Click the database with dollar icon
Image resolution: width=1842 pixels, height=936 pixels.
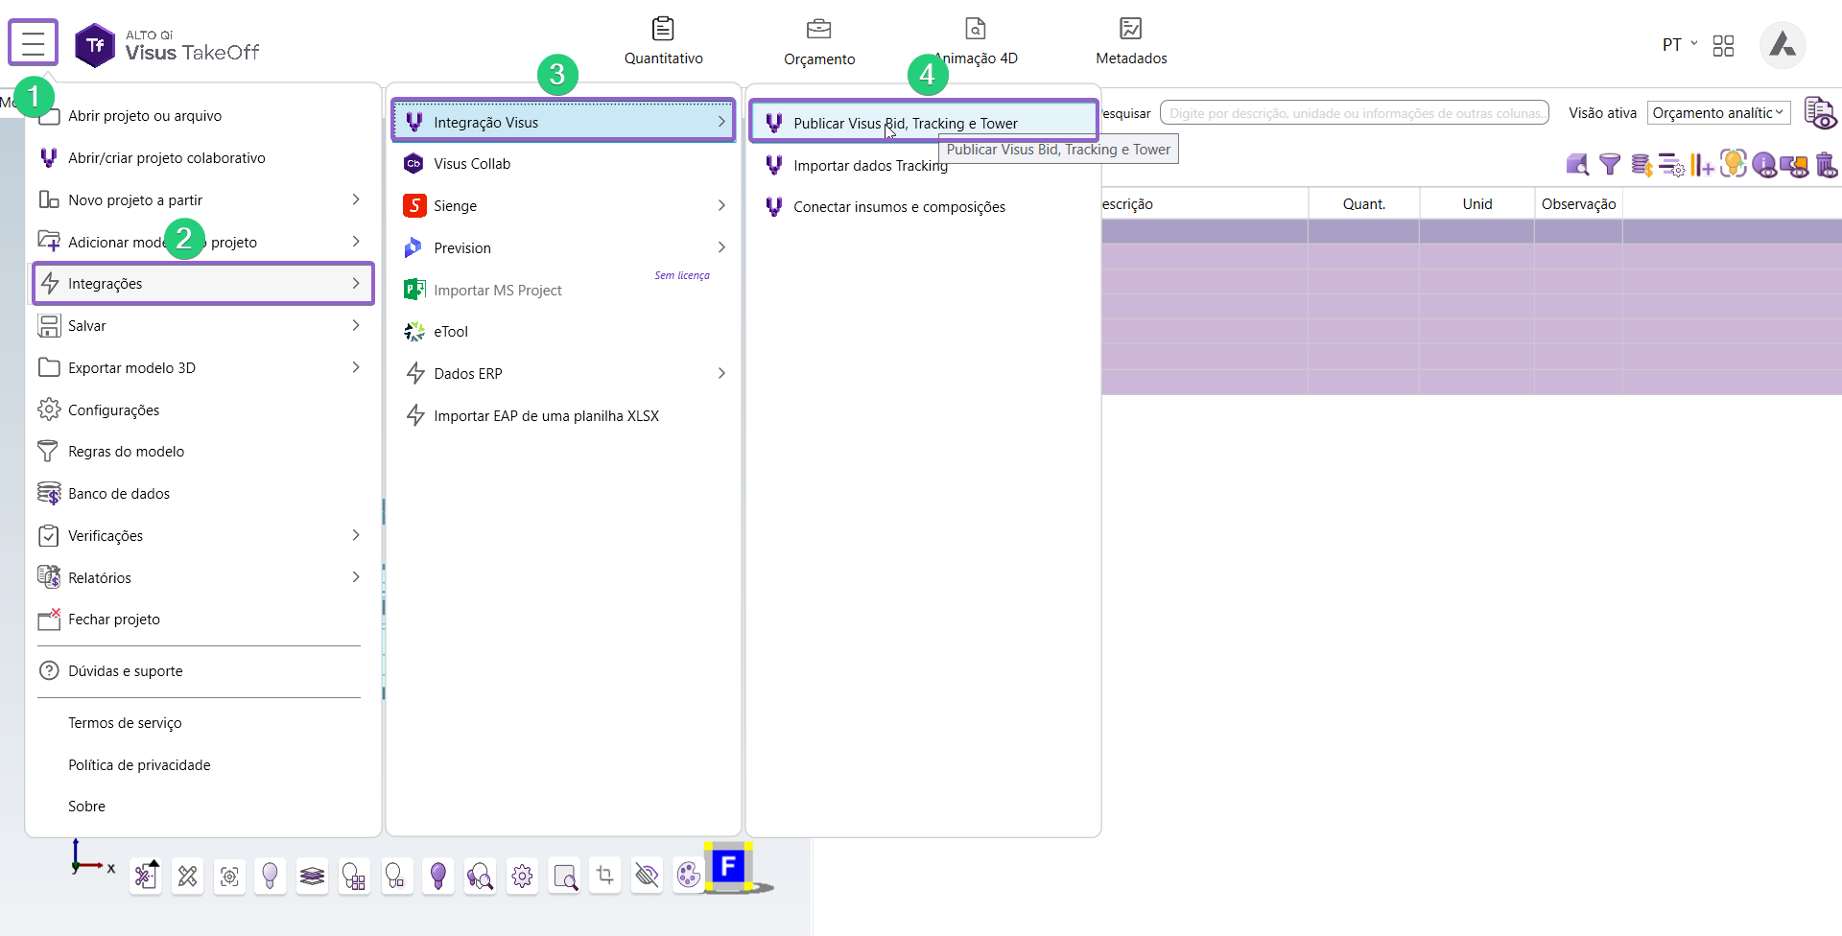1641,165
